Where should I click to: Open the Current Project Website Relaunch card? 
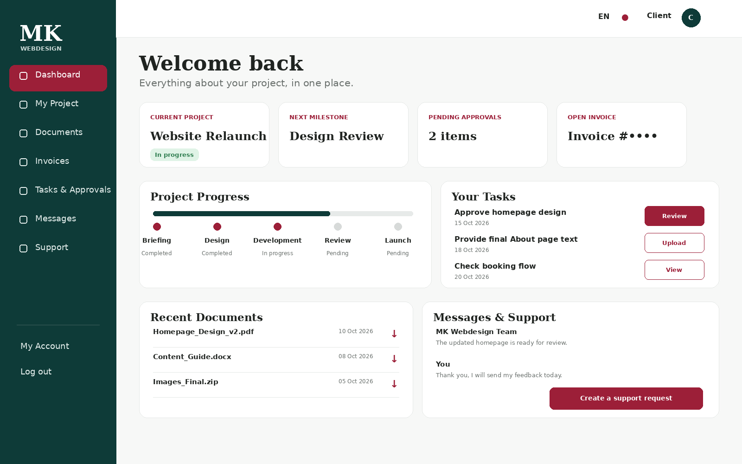[x=204, y=135]
